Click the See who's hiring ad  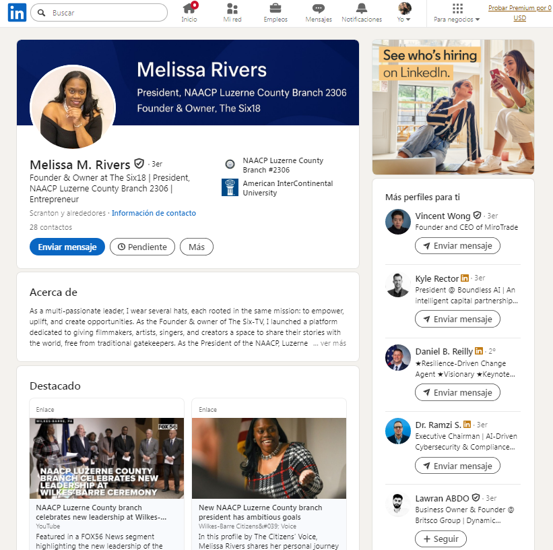tap(453, 107)
